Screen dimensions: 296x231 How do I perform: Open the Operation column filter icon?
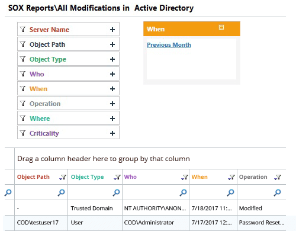278,177
